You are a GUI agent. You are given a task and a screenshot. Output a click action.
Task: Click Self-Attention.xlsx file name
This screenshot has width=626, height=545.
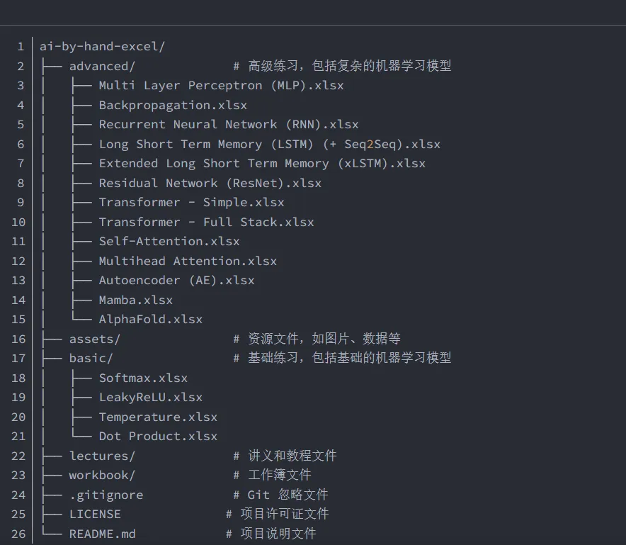(169, 242)
